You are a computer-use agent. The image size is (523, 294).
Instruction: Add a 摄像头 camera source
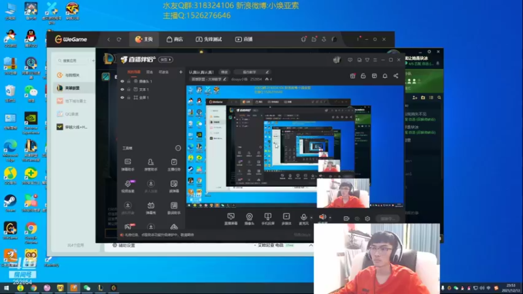point(249,219)
